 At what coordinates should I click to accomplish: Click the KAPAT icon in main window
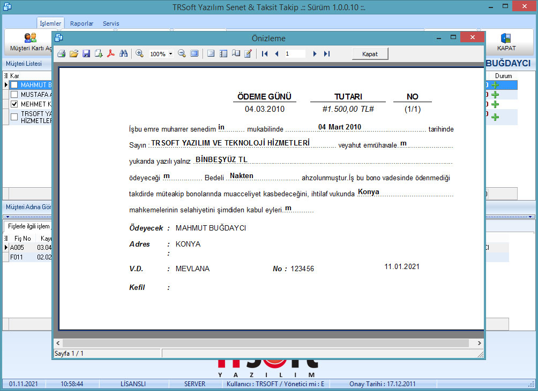coord(506,42)
